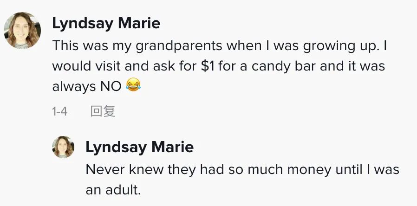Click the words 'candy bar' in the comment
Image resolution: width=417 pixels, height=206 pixels.
[284, 66]
